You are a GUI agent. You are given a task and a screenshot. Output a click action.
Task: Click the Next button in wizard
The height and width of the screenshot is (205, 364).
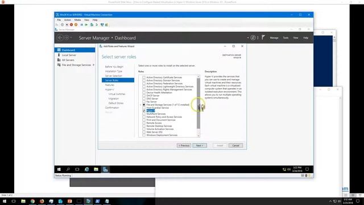point(200,146)
